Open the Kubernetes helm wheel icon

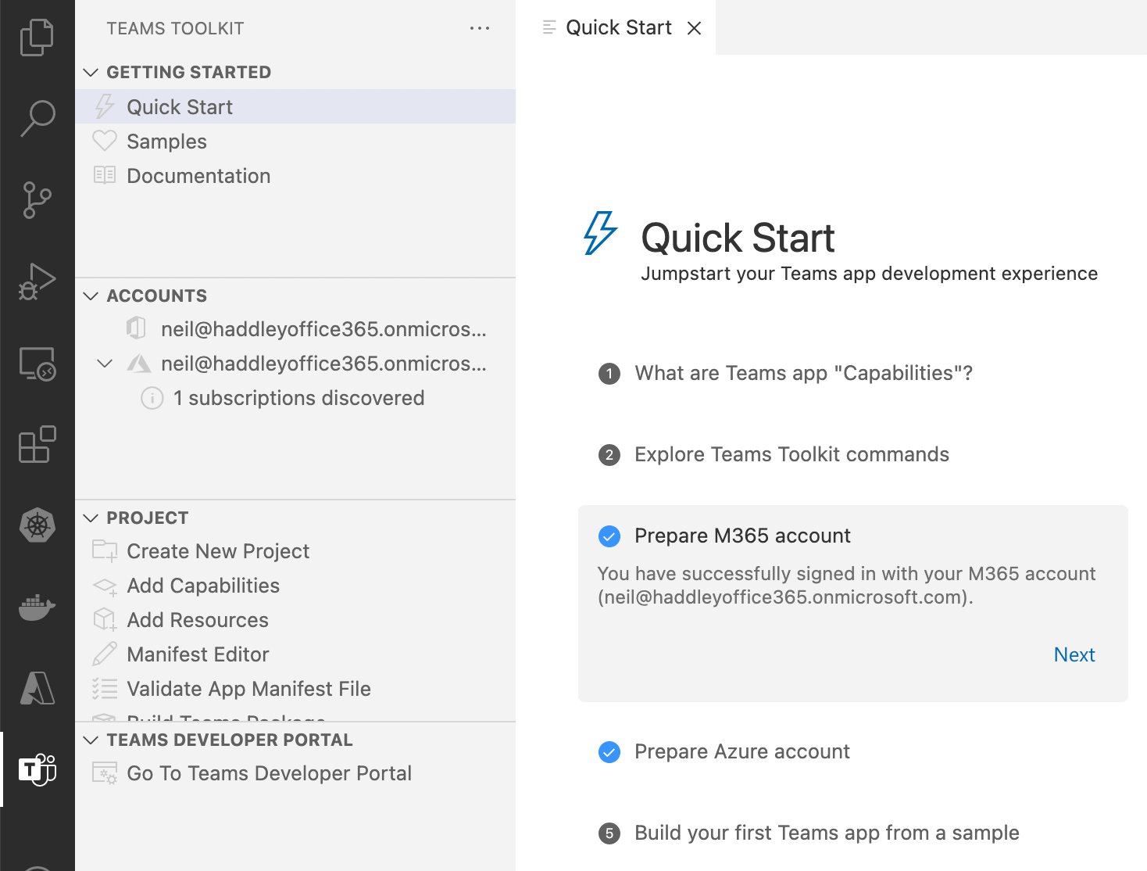(37, 525)
